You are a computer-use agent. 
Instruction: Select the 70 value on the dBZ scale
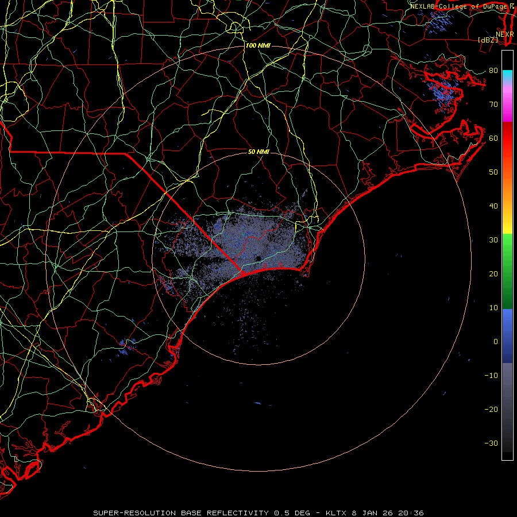493,104
